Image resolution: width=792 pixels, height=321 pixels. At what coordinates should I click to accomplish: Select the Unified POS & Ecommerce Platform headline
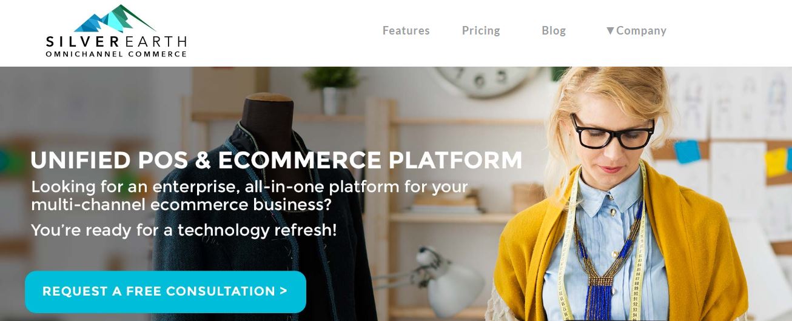pyautogui.click(x=277, y=160)
